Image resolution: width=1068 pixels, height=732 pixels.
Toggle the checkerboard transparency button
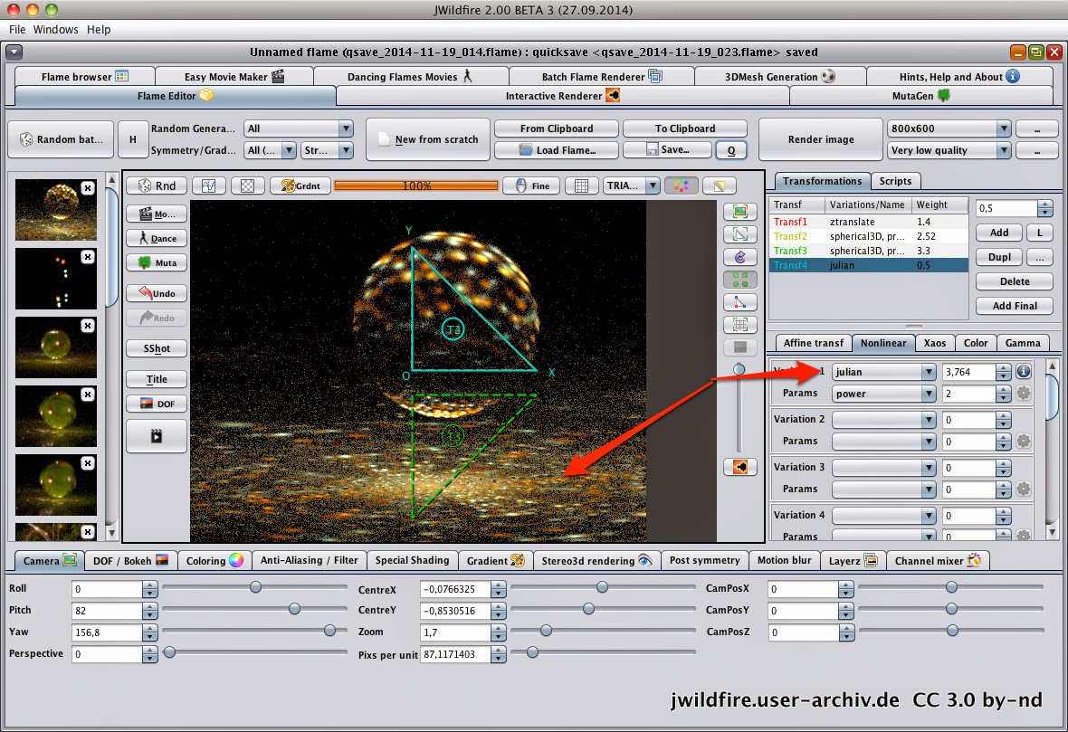click(247, 185)
